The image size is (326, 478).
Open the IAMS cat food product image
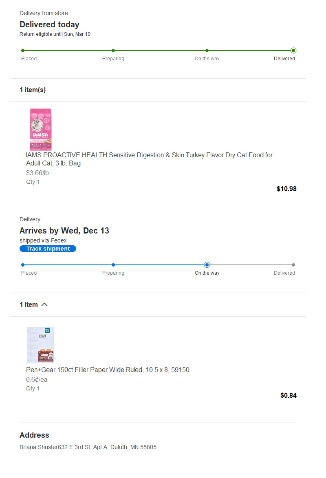click(x=41, y=129)
